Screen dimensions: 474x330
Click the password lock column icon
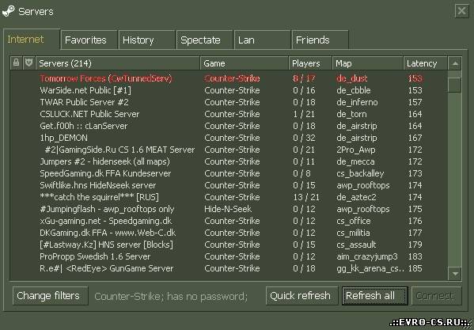point(17,63)
